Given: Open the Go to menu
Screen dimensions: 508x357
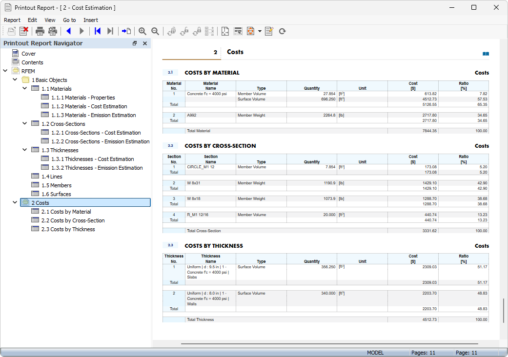Looking at the screenshot, I should coord(69,20).
